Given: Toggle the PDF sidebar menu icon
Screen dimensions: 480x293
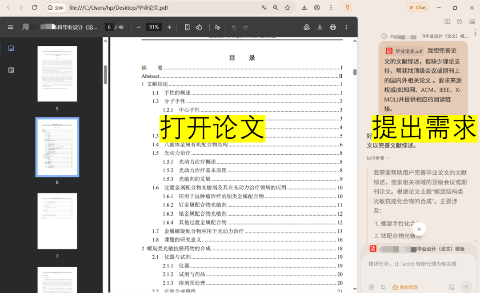Looking at the screenshot, I should tap(10, 27).
